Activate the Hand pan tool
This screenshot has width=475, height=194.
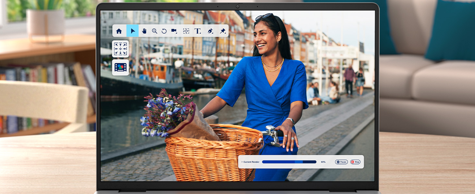(x=144, y=31)
